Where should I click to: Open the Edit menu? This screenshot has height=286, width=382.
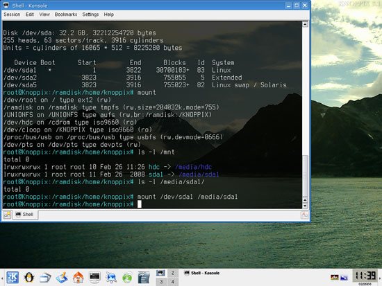pyautogui.click(x=30, y=15)
